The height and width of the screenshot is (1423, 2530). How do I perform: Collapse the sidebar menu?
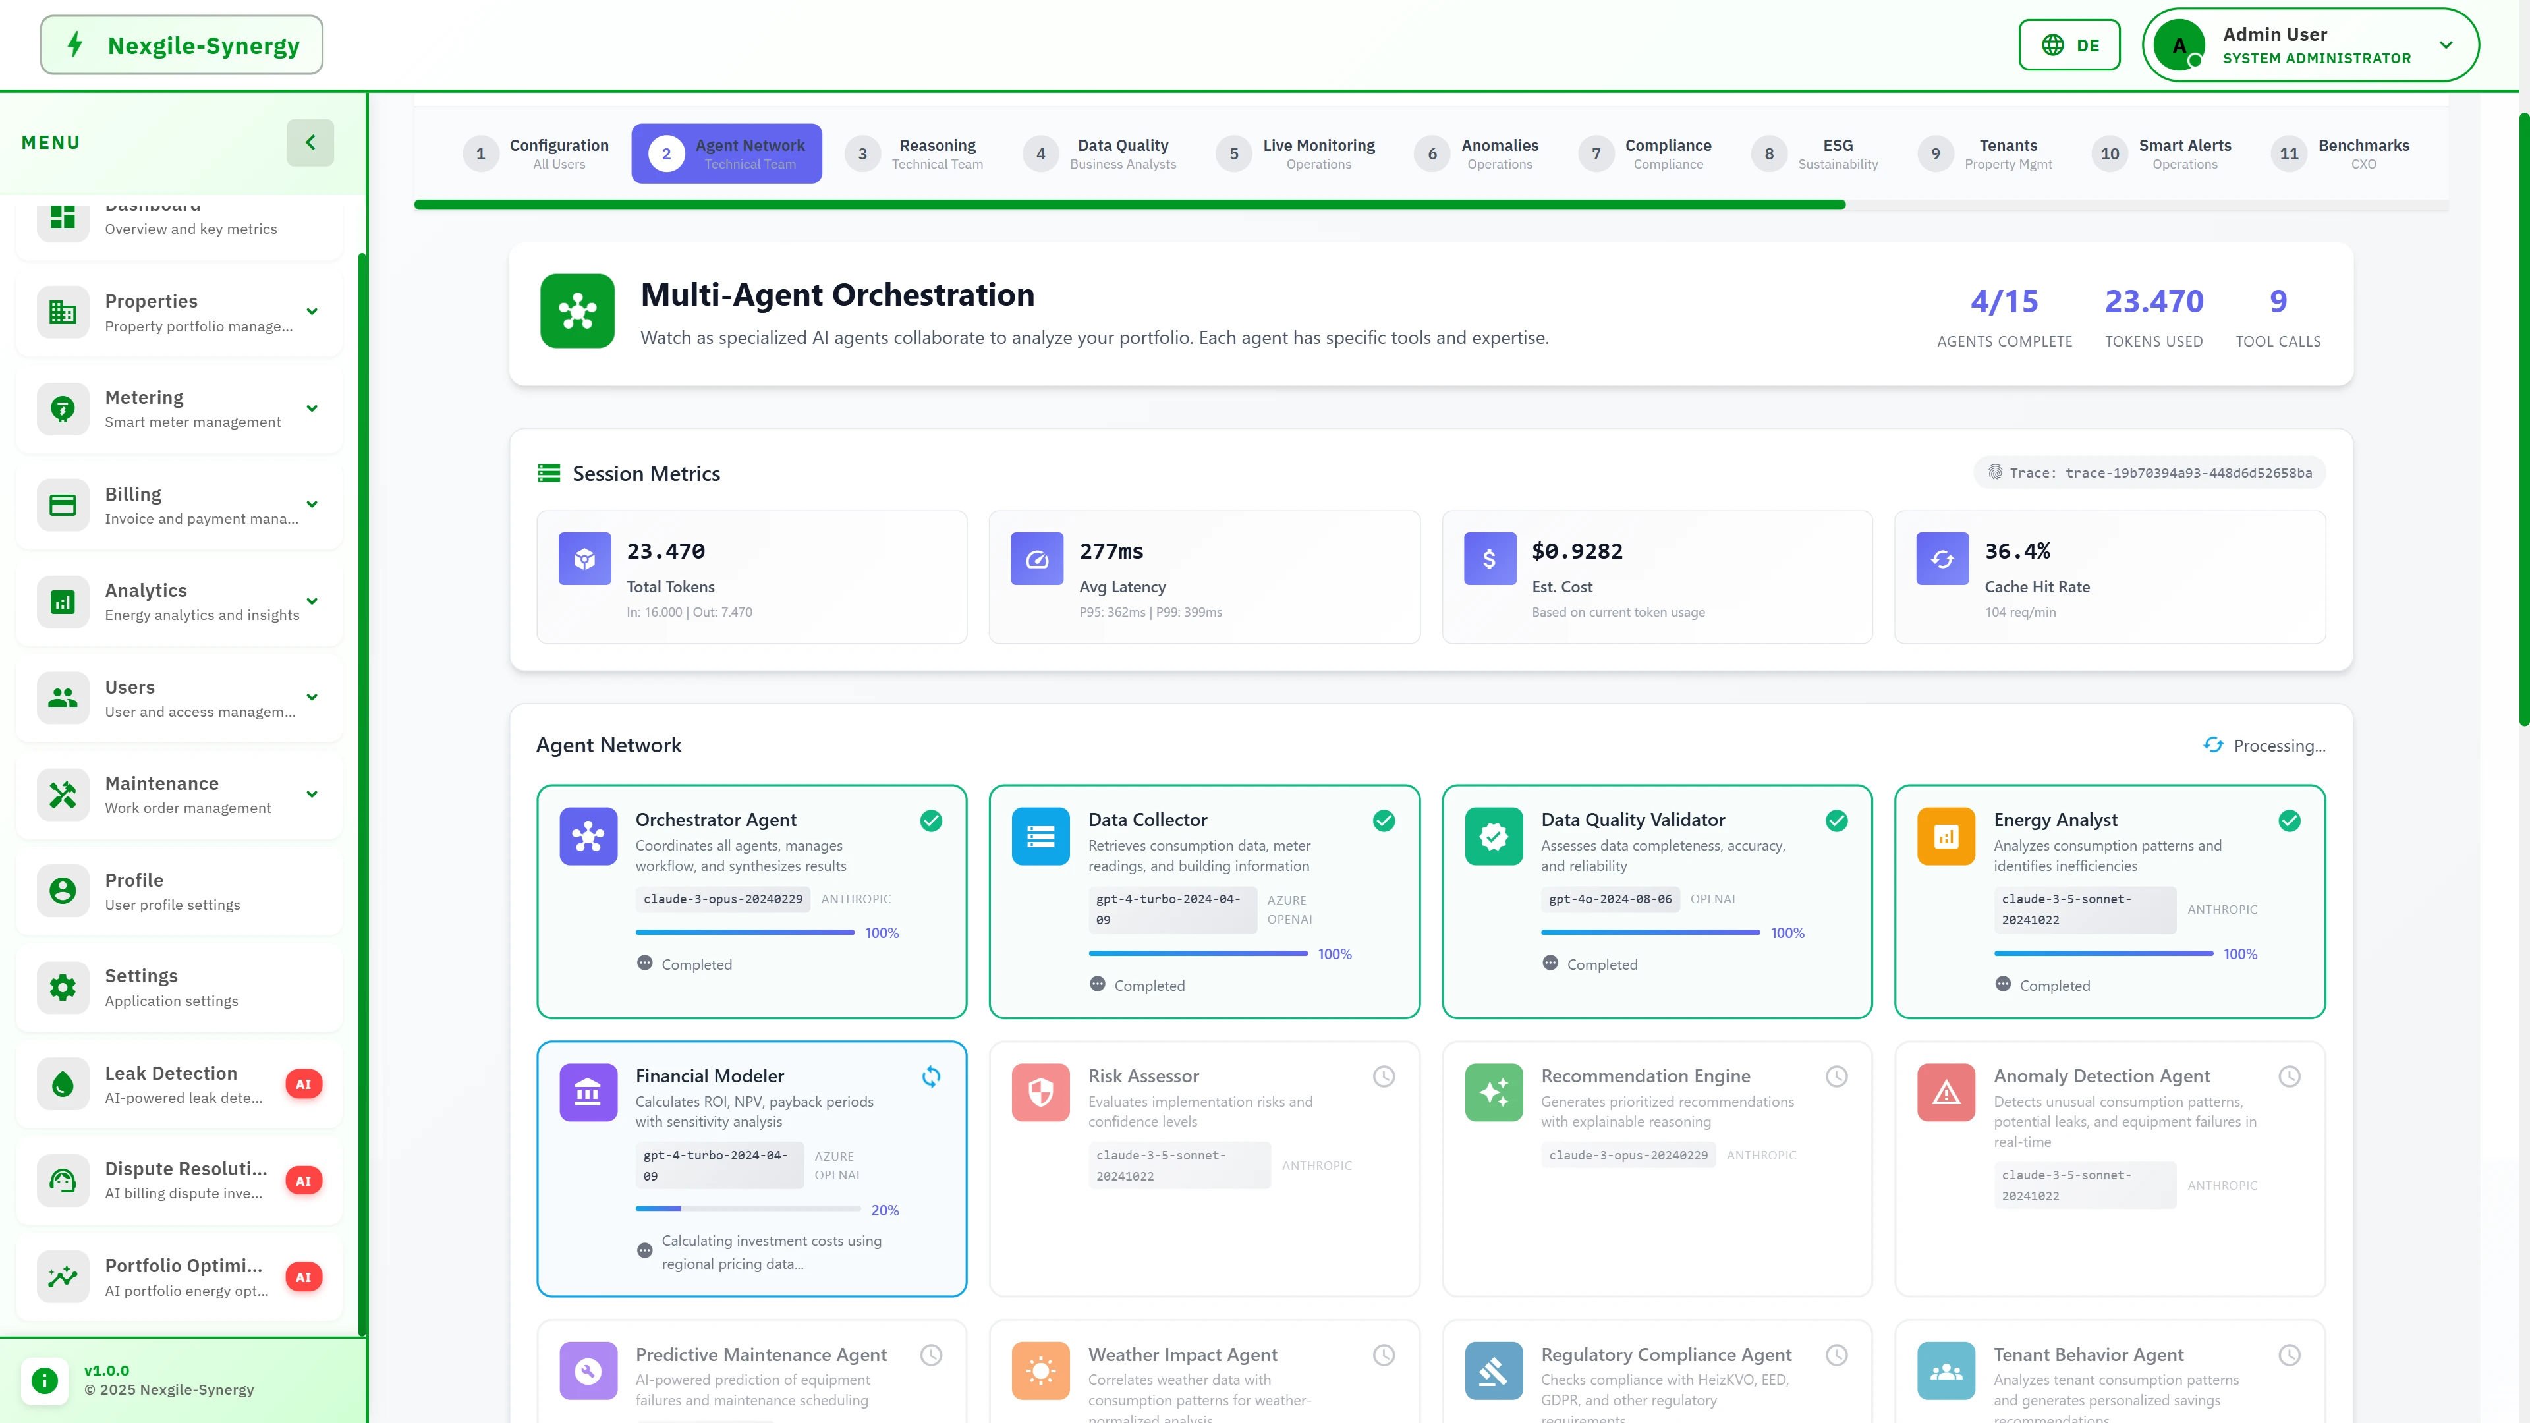coord(310,142)
